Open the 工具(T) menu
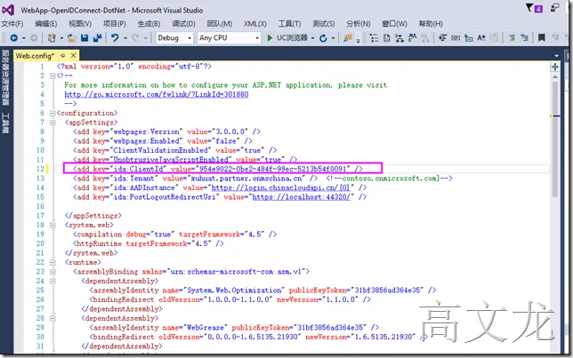 tap(289, 24)
